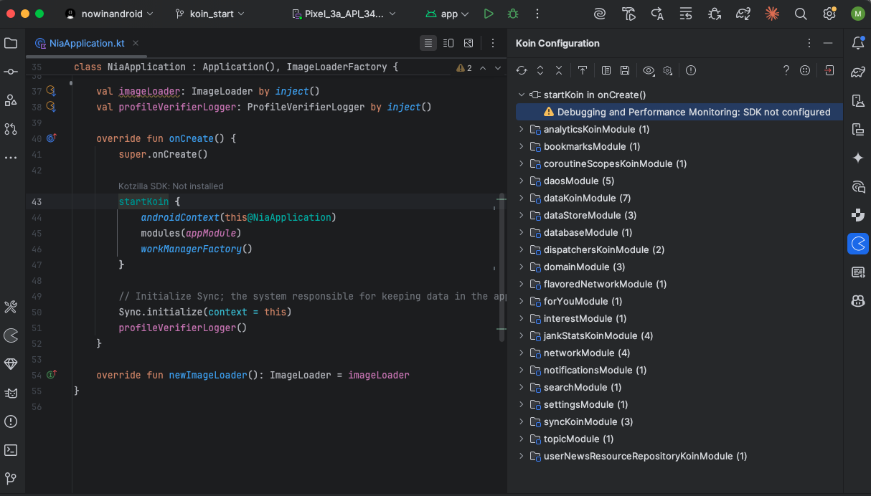This screenshot has height=496, width=871.
Task: Switch editor to code-only view mode
Action: (428, 43)
